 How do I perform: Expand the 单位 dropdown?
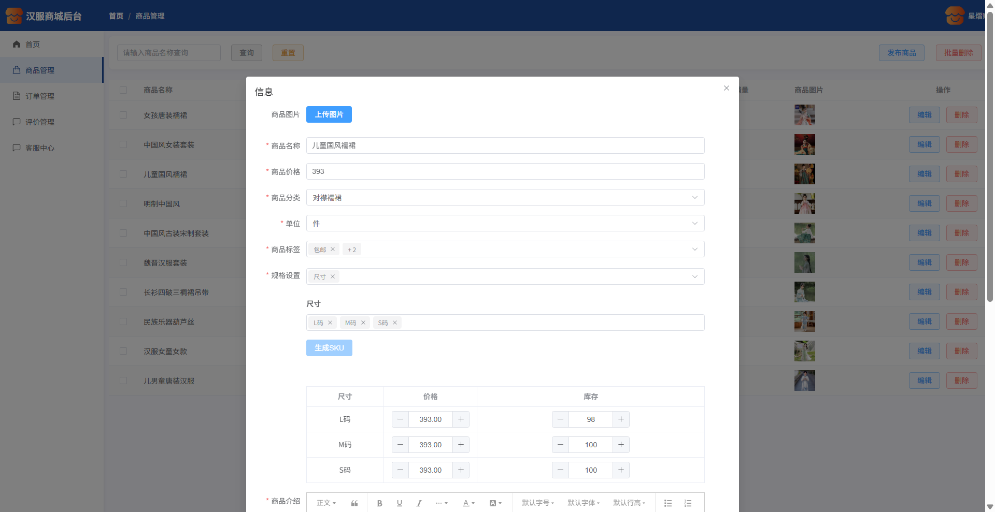pyautogui.click(x=505, y=223)
